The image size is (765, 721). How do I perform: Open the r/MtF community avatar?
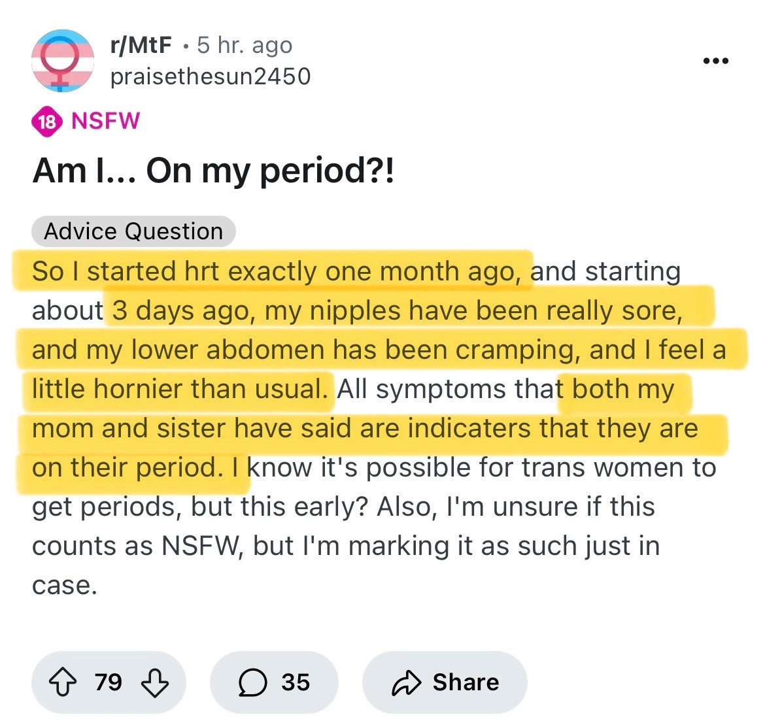click(x=63, y=61)
